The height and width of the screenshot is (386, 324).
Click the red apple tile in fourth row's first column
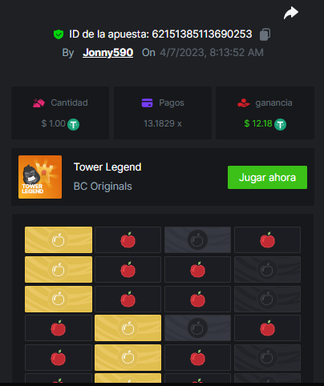[59, 328]
